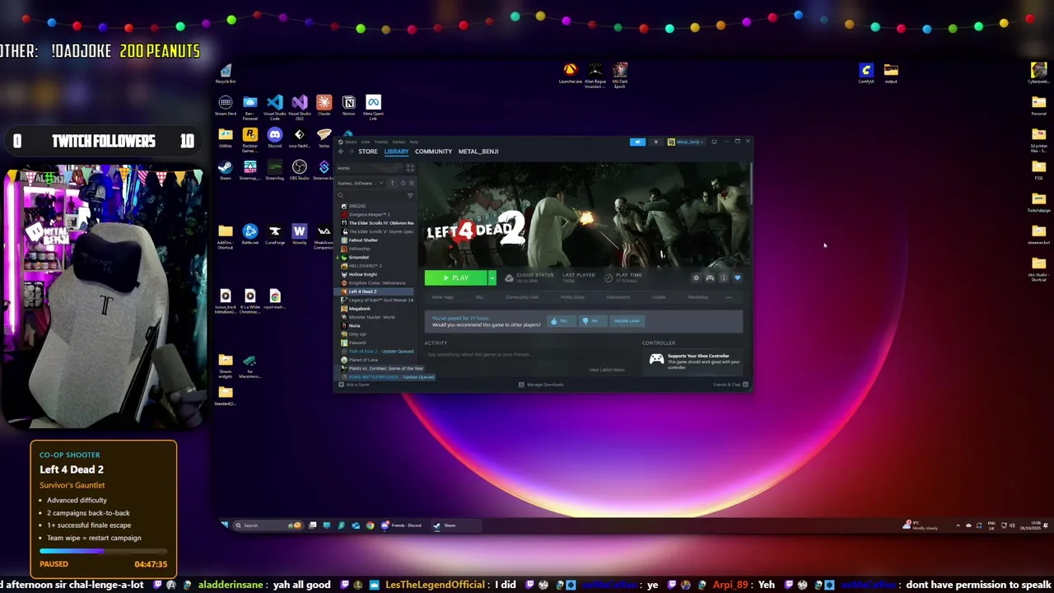The width and height of the screenshot is (1054, 593).
Task: Open the Community tab in Steam
Action: 433,152
